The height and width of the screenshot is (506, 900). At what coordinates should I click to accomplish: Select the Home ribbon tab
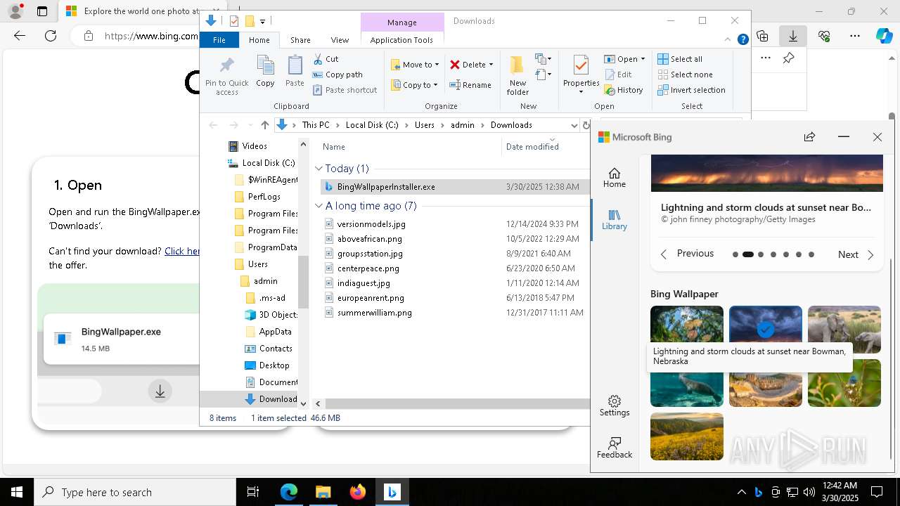coord(259,40)
